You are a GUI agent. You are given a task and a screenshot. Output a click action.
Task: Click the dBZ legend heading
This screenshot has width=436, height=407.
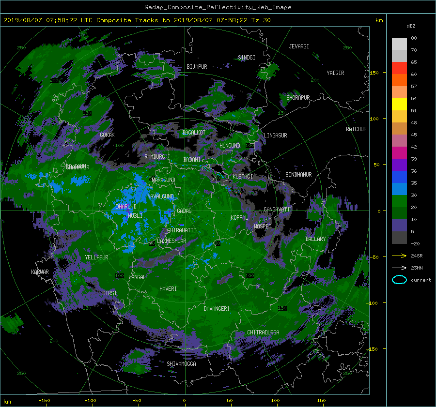pyautogui.click(x=411, y=26)
